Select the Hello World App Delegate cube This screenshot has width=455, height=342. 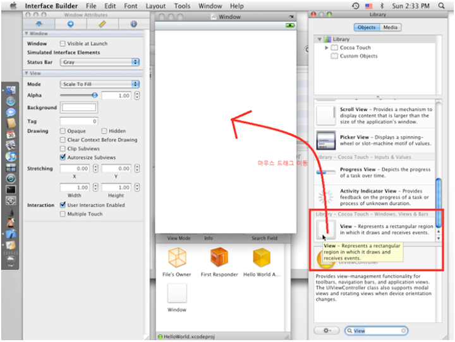coord(262,257)
